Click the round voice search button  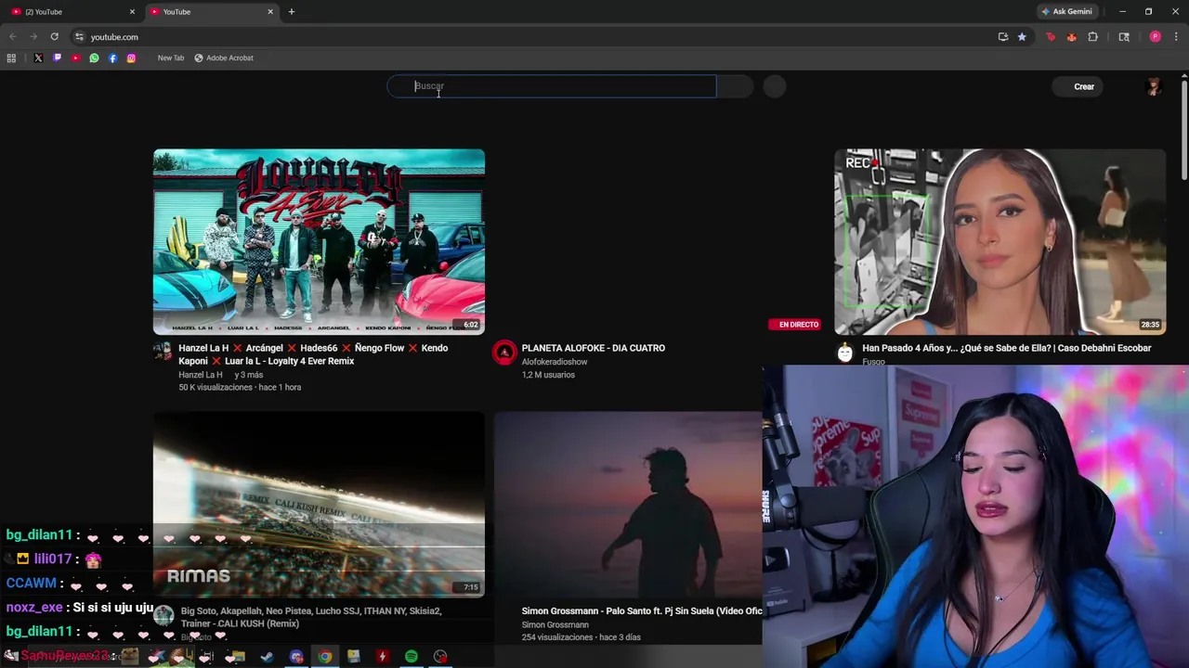775,86
